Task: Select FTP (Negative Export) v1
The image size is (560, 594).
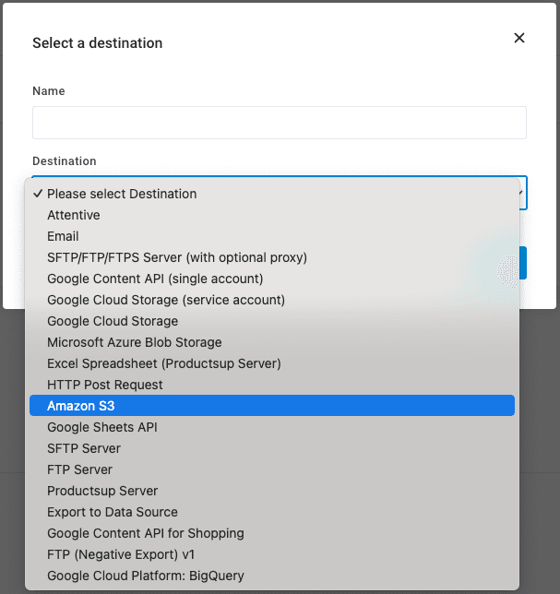Action: pos(125,554)
